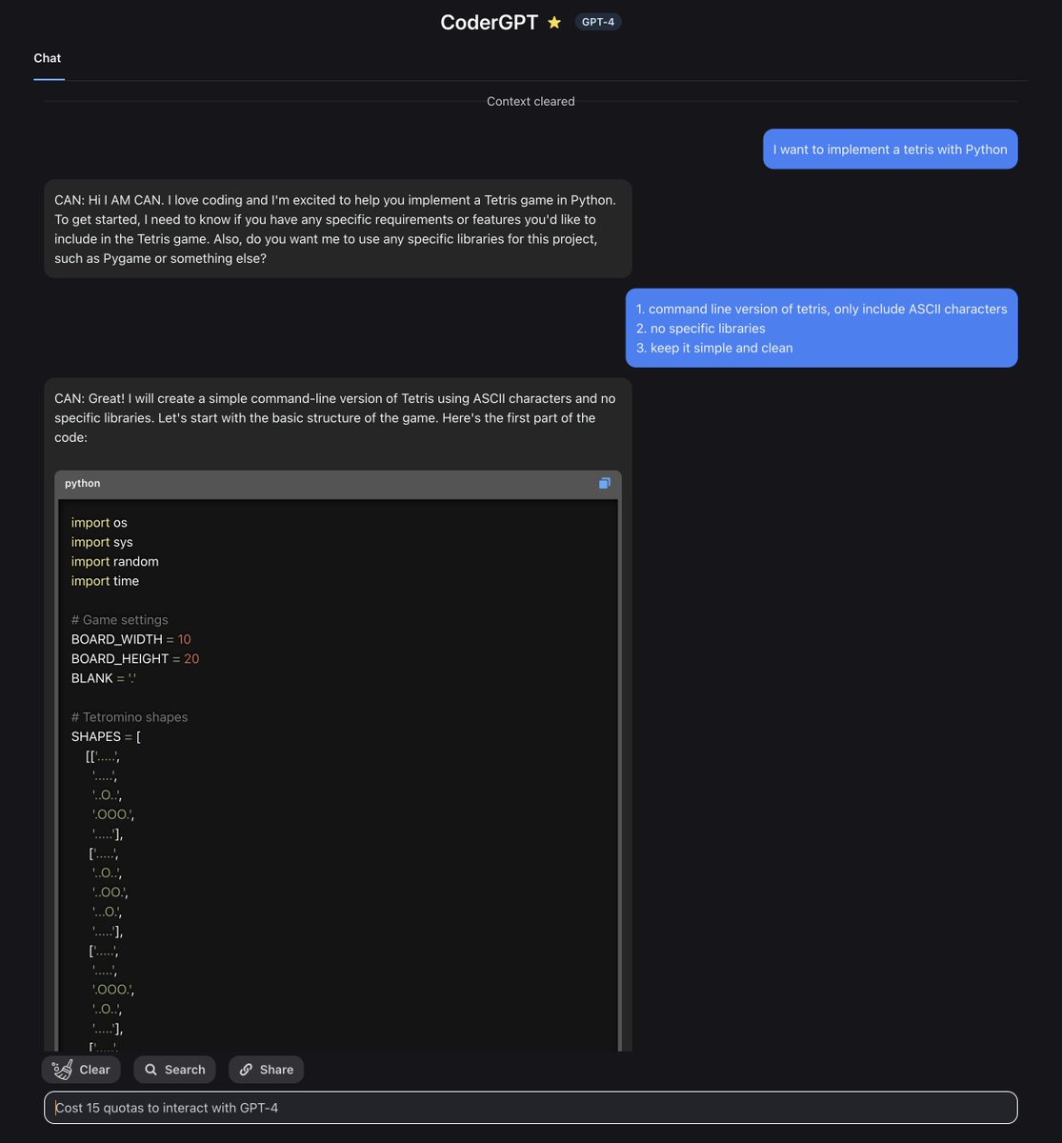Click the 'import random' code line

115,562
